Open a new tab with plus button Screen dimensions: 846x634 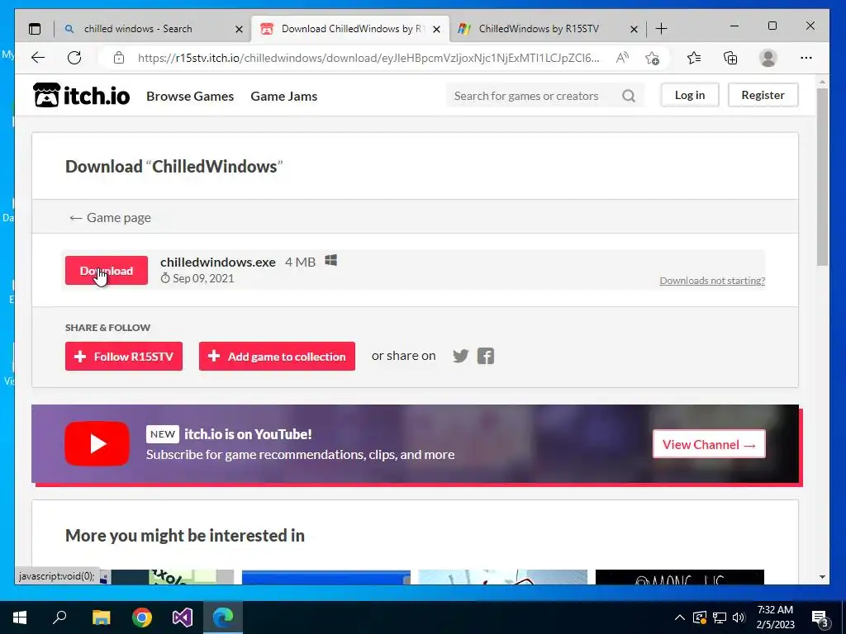(x=661, y=29)
